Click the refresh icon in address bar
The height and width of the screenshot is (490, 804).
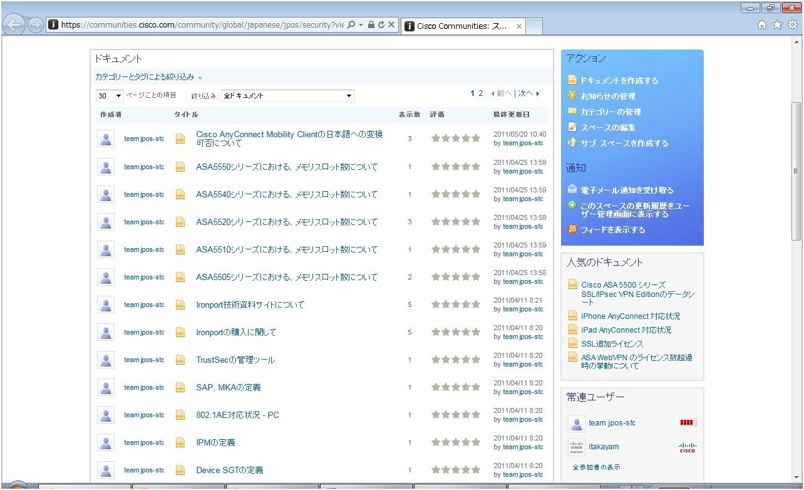[381, 25]
